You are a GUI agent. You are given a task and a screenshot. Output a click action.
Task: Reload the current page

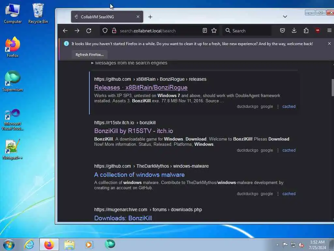[89, 31]
